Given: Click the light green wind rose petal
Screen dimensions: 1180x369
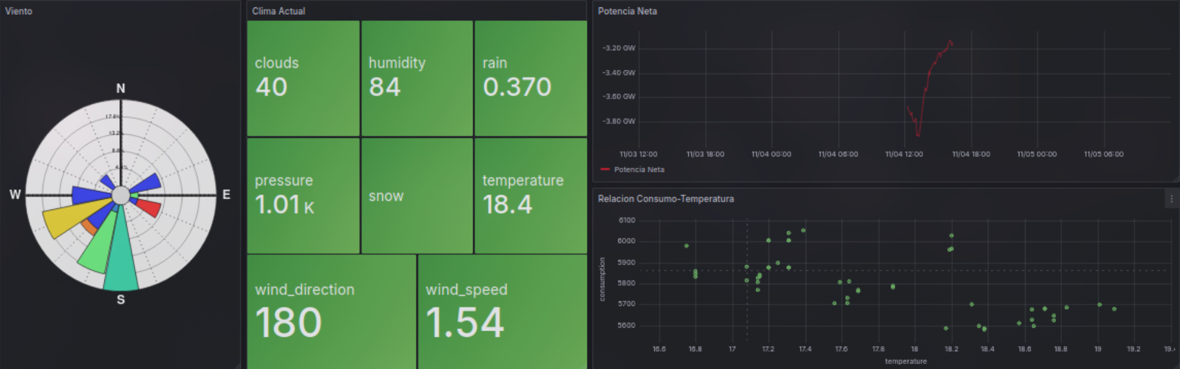Looking at the screenshot, I should [x=99, y=247].
